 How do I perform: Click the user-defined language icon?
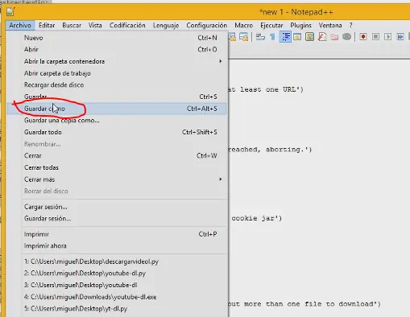click(x=297, y=37)
